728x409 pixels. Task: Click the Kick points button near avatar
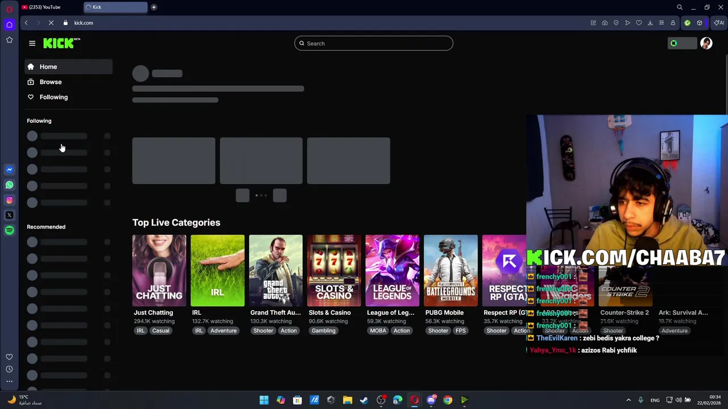682,43
